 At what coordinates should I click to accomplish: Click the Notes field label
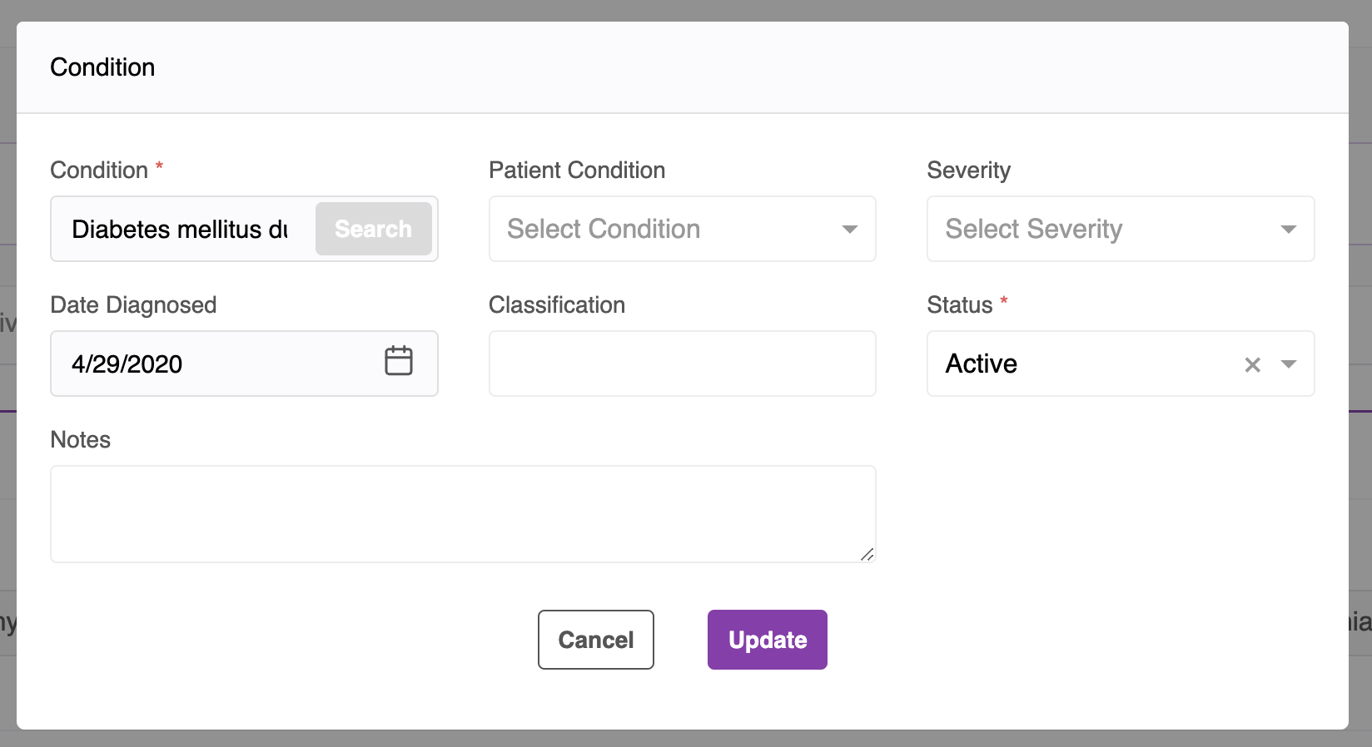[x=81, y=440]
